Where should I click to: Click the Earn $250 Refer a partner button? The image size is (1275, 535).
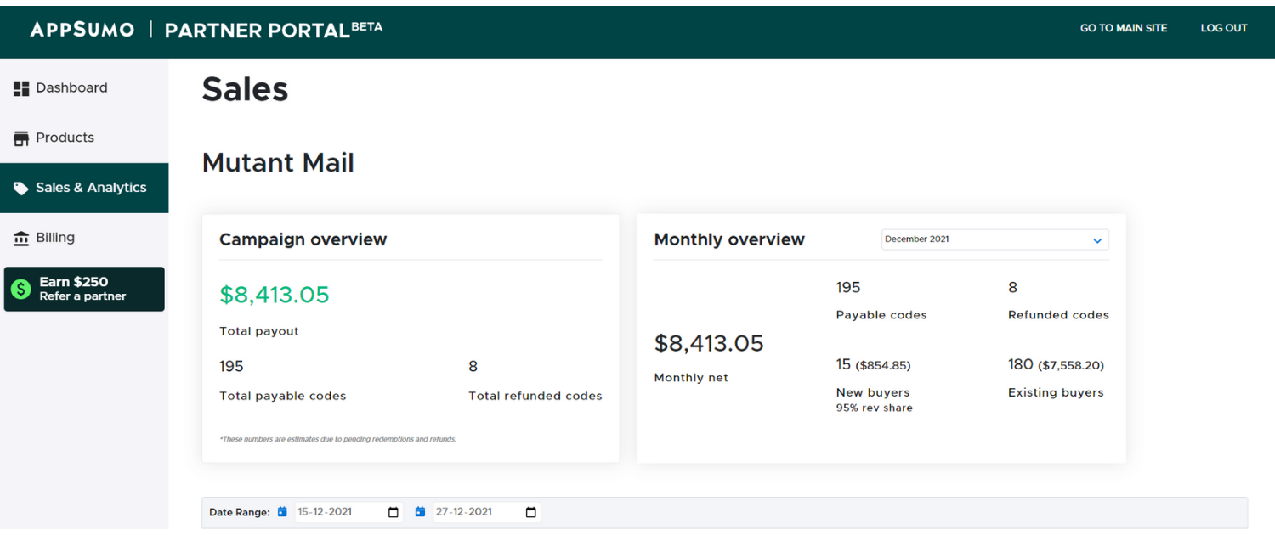pyautogui.click(x=84, y=290)
